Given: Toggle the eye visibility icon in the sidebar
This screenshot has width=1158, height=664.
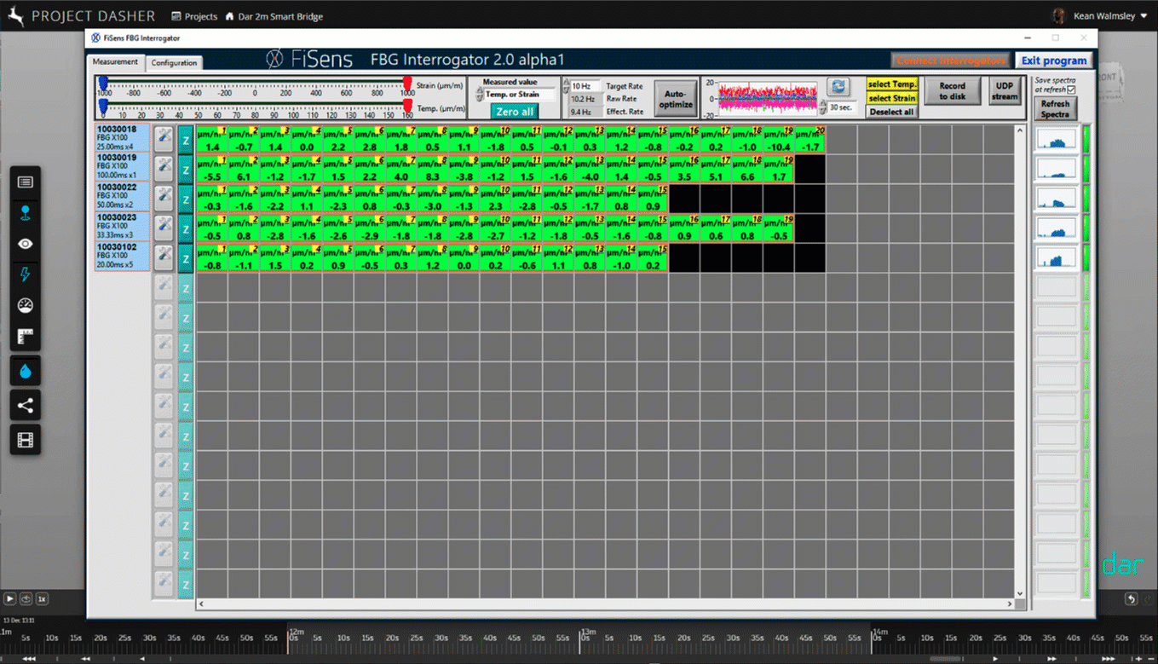Looking at the screenshot, I should coord(25,243).
